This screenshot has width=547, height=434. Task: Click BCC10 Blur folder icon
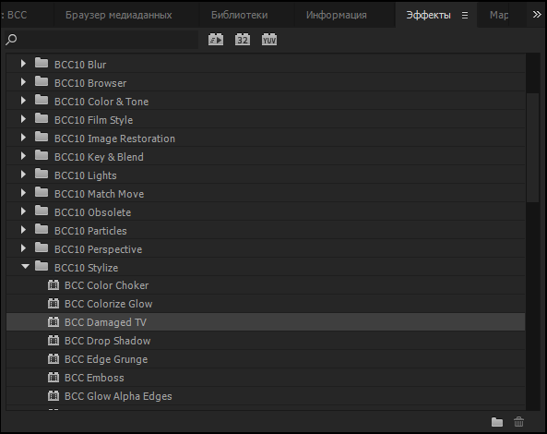[42, 63]
